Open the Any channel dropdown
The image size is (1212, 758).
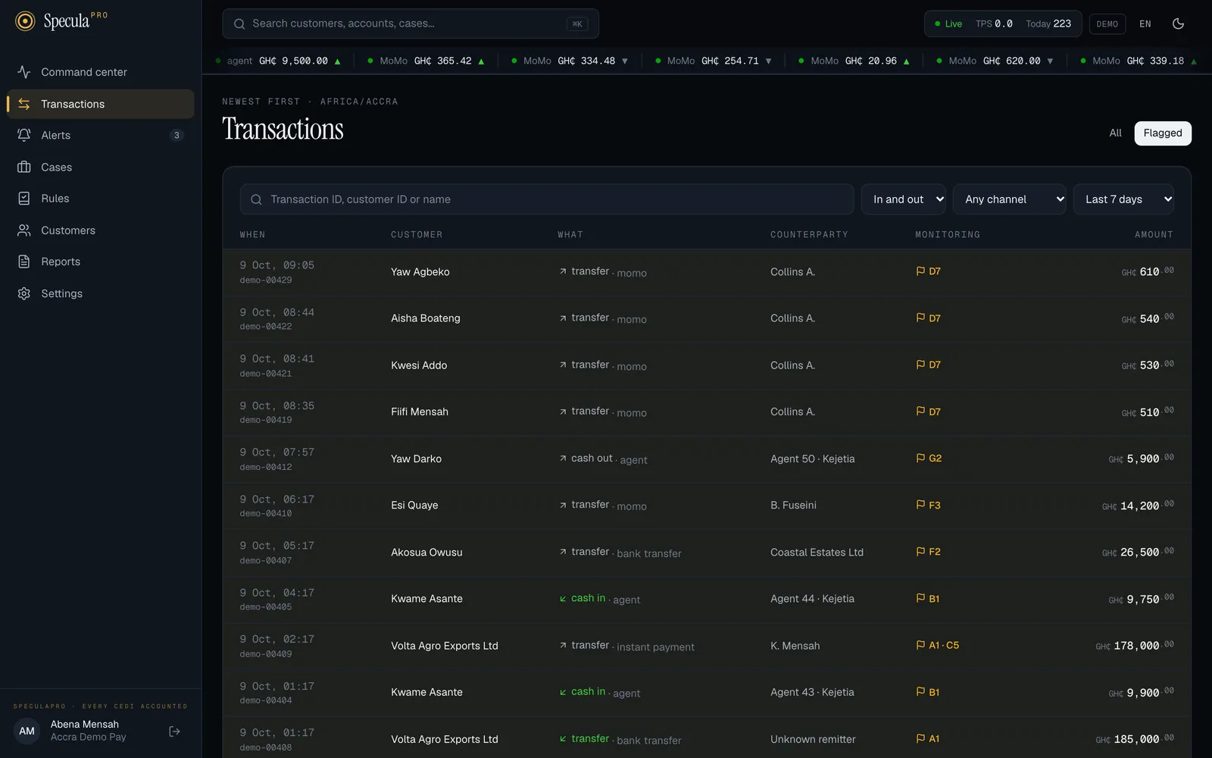click(1010, 199)
